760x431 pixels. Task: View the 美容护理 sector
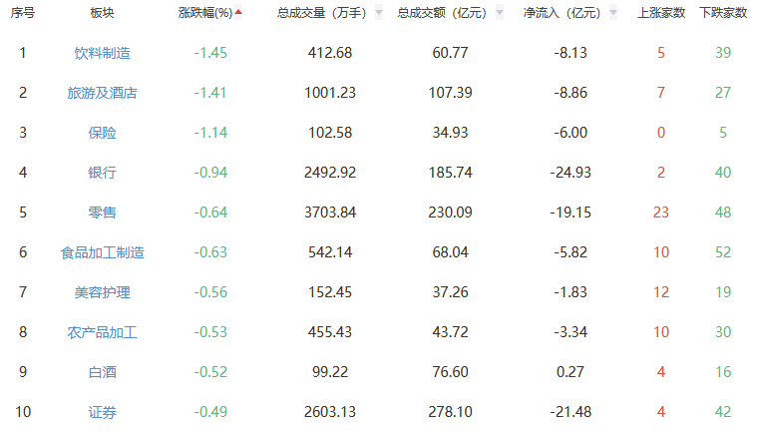[102, 291]
